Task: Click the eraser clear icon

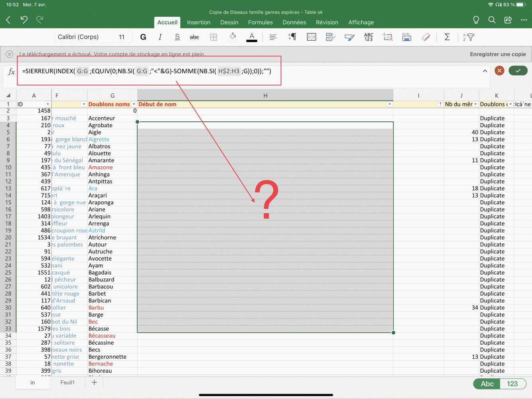Action: pyautogui.click(x=426, y=37)
